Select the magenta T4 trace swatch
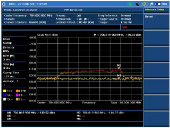 (17, 95)
